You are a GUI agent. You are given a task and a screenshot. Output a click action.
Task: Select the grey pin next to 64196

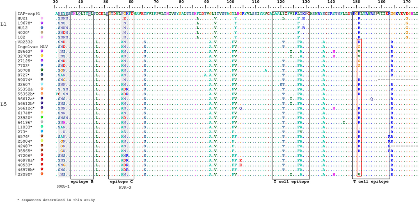click(x=42, y=122)
